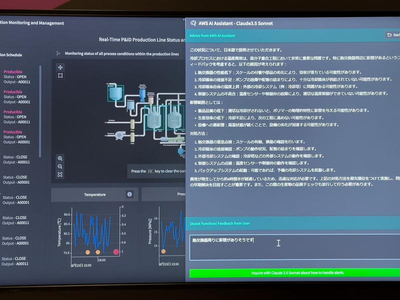
Task: Click the 'Advice from AWS AI Assistant' heading
Action: click(212, 35)
